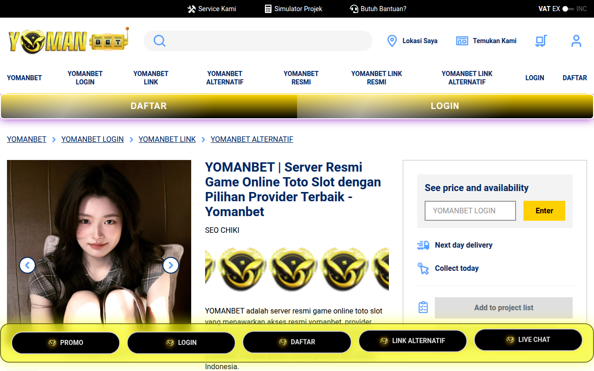594x371 pixels.
Task: Open YOMANBET nav menu item
Action: [25, 78]
